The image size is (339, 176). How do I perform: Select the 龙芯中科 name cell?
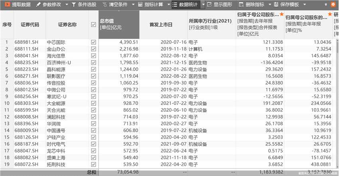point(56,151)
